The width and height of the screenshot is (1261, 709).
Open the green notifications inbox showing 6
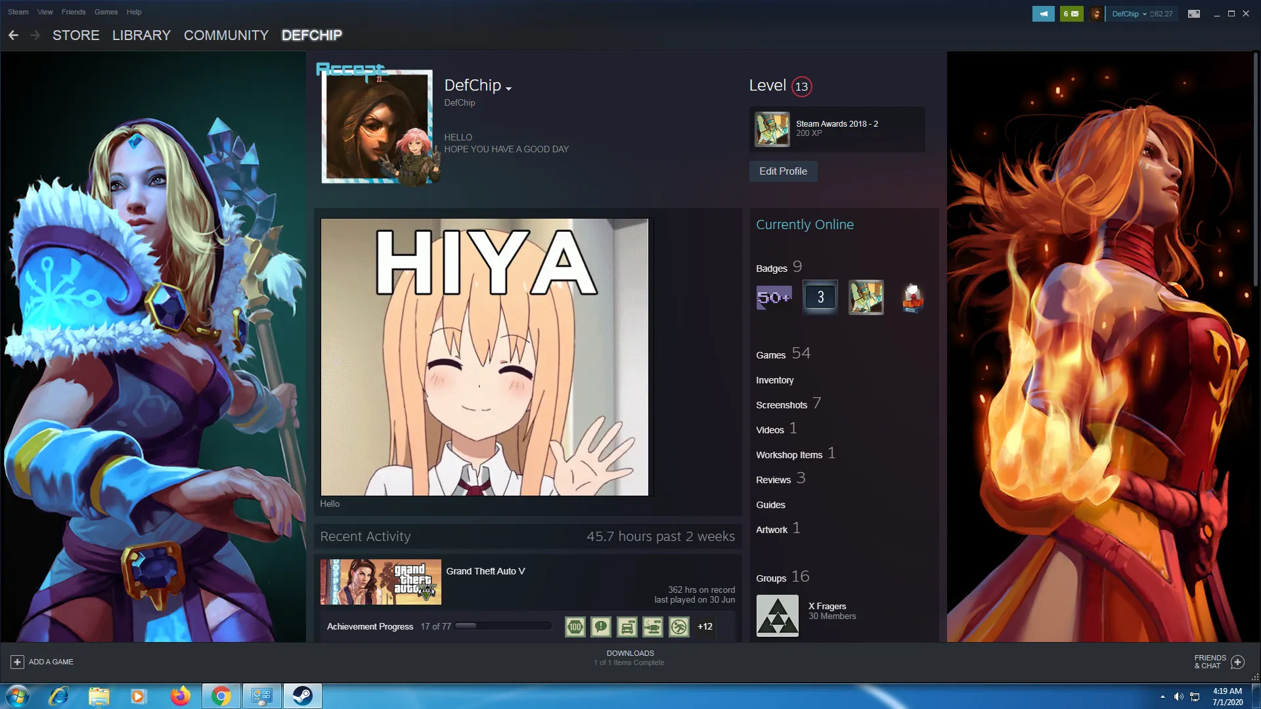[1071, 14]
